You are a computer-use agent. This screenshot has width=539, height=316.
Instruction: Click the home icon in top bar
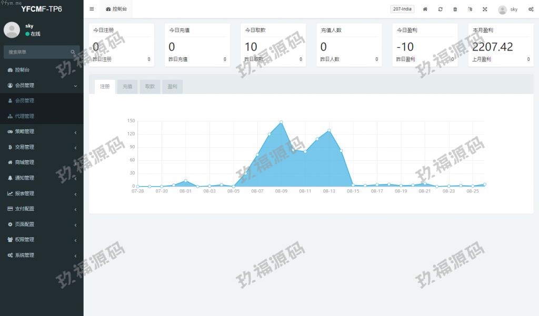[x=425, y=9]
